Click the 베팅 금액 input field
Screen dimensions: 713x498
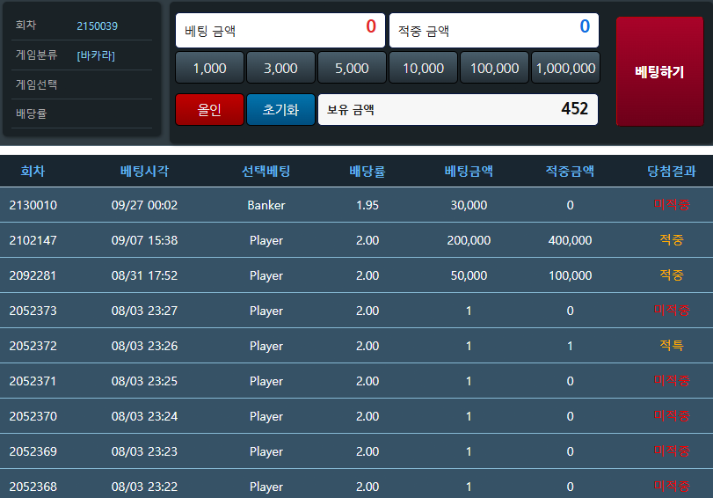coord(280,30)
